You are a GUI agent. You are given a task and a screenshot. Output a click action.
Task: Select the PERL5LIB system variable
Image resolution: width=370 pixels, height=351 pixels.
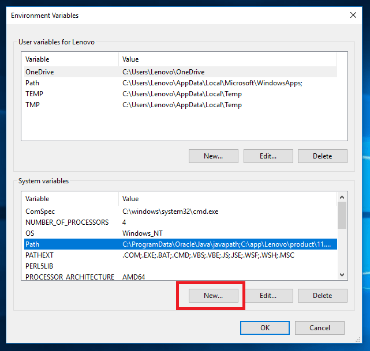(x=39, y=266)
